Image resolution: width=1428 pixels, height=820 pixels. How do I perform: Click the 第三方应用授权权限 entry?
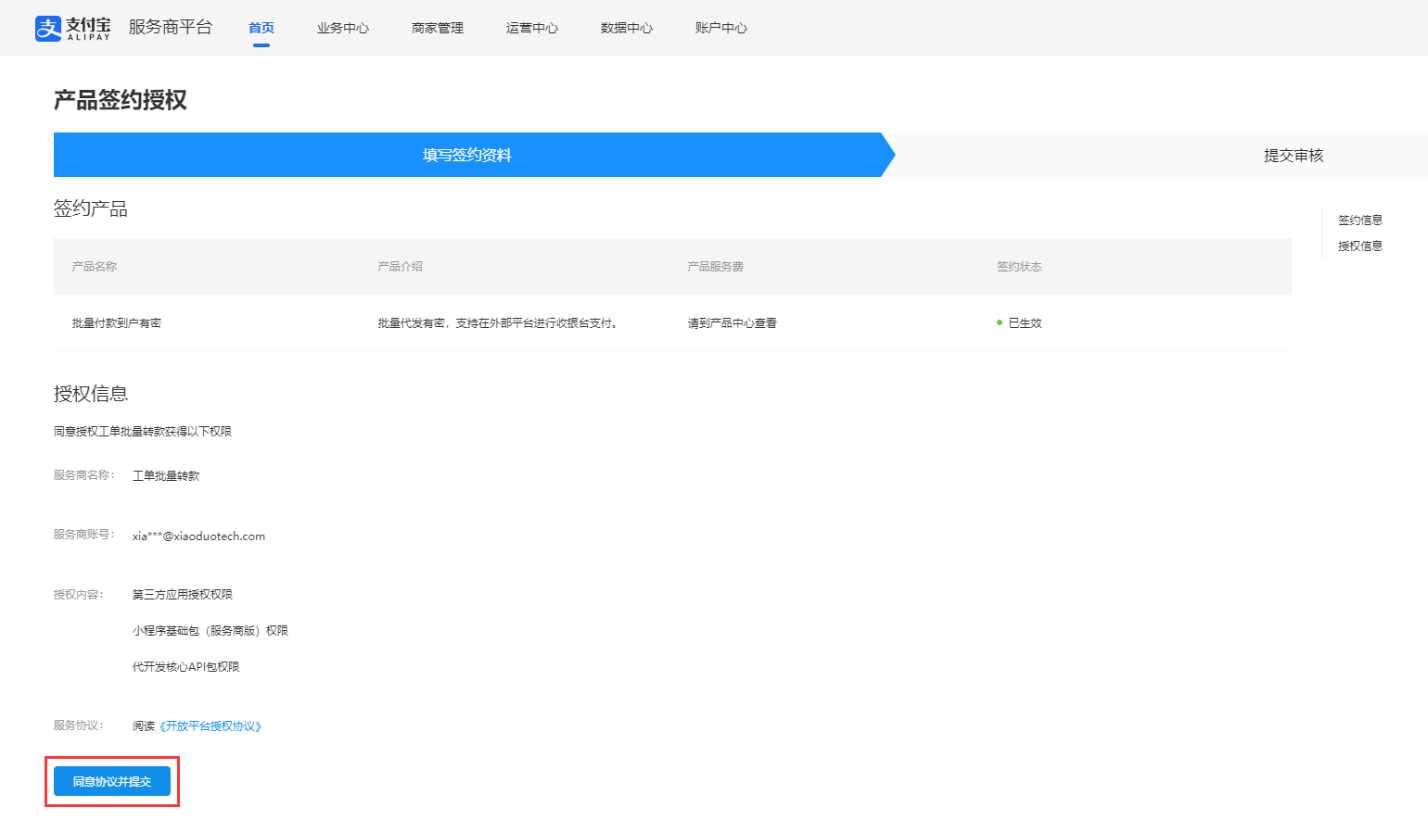(183, 594)
